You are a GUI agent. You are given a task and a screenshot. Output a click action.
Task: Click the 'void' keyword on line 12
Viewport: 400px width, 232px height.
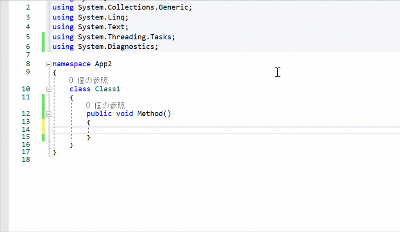tap(125, 113)
